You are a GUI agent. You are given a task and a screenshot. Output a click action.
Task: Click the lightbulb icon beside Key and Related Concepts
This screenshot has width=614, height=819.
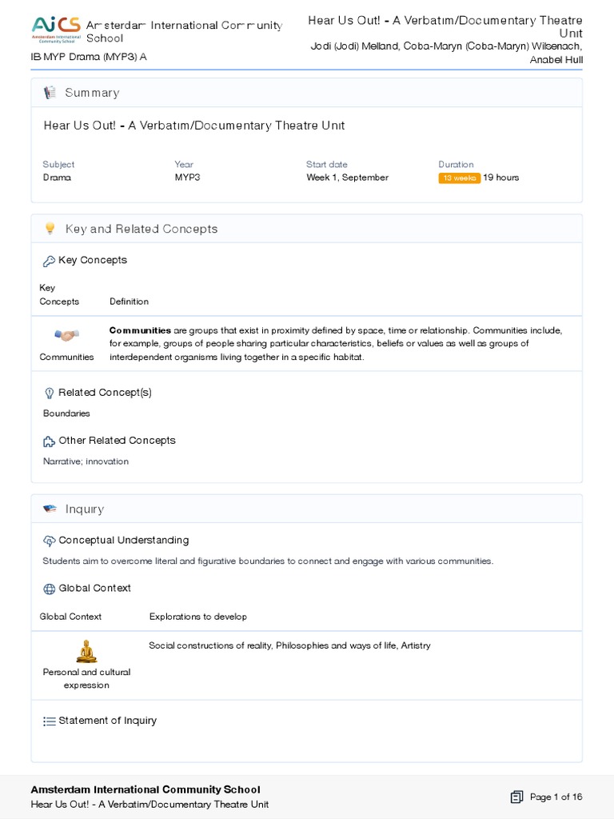(x=50, y=229)
